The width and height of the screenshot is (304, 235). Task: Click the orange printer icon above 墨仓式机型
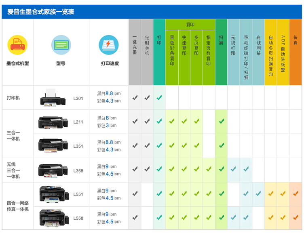[x=17, y=45]
